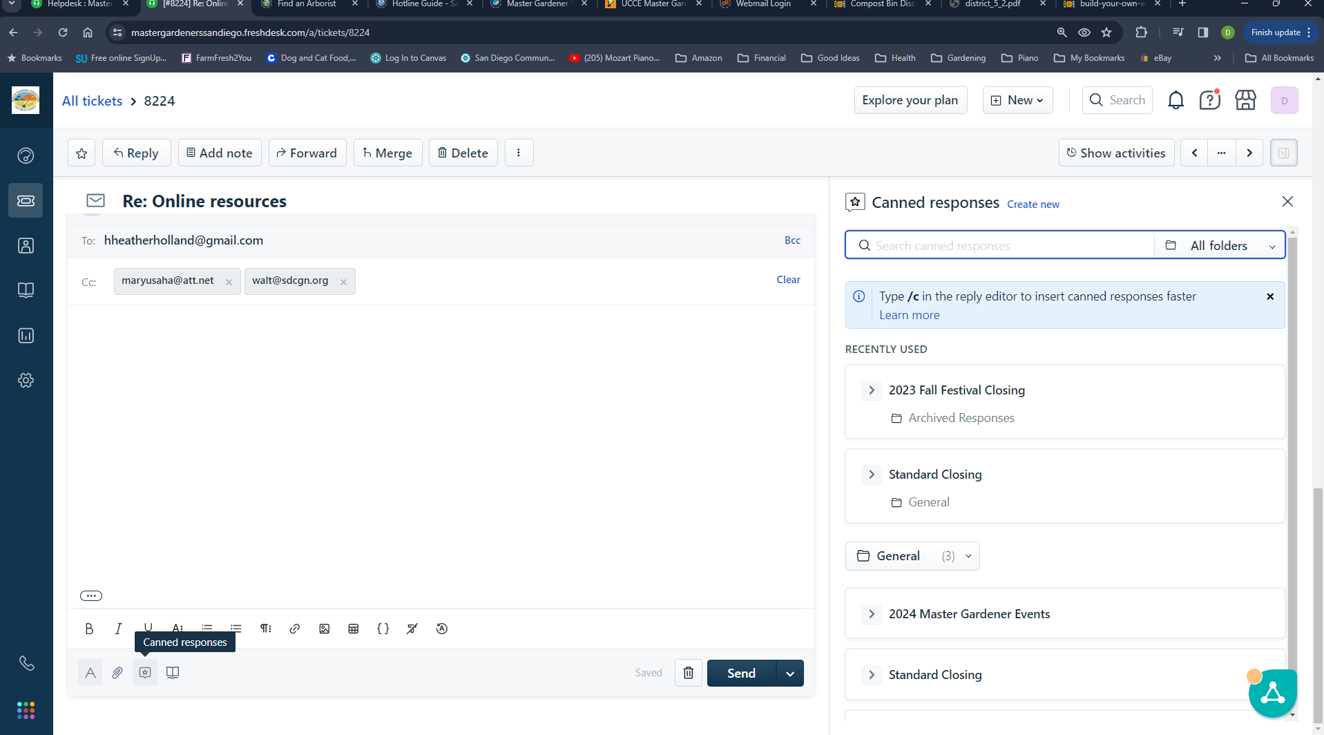Open the All folders dropdown
1324x735 pixels.
tap(1220, 246)
